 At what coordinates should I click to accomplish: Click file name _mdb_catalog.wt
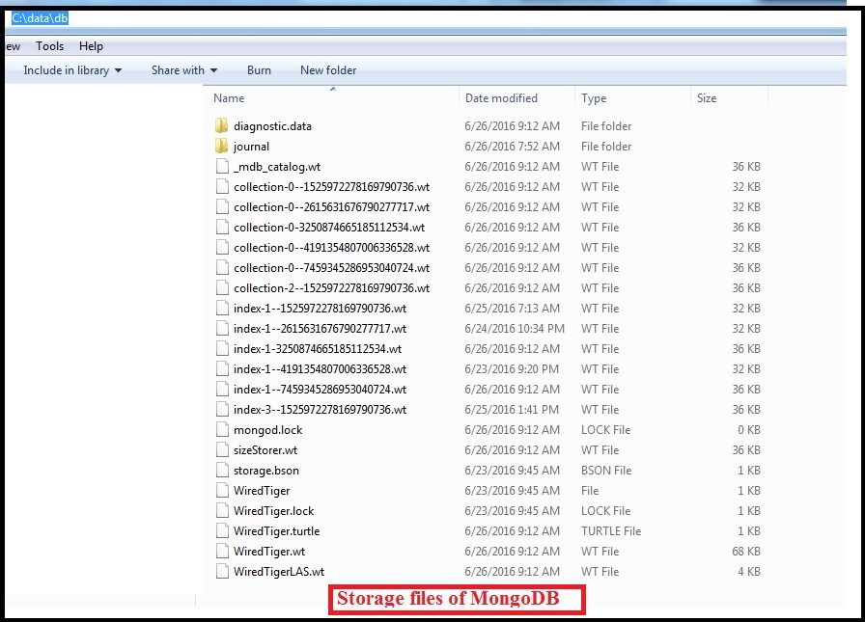click(x=277, y=167)
